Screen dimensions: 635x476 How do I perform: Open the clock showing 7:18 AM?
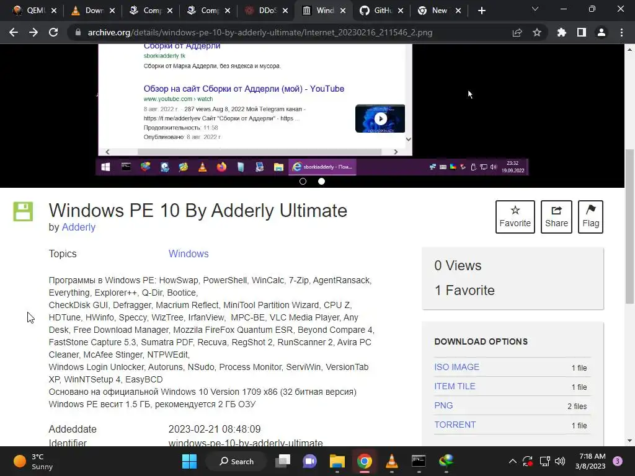click(x=590, y=461)
